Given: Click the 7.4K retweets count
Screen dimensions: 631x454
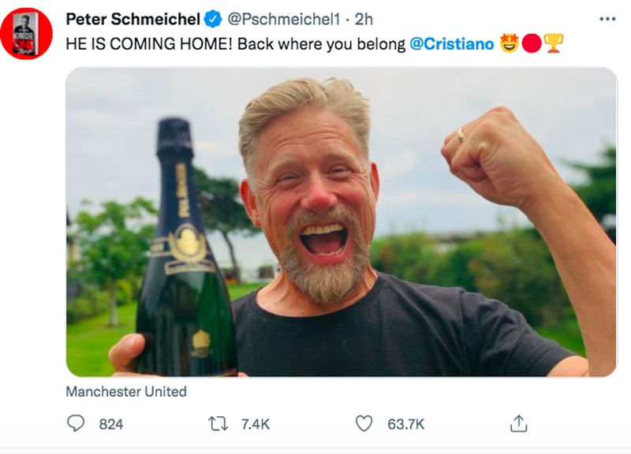Looking at the screenshot, I should [x=255, y=424].
